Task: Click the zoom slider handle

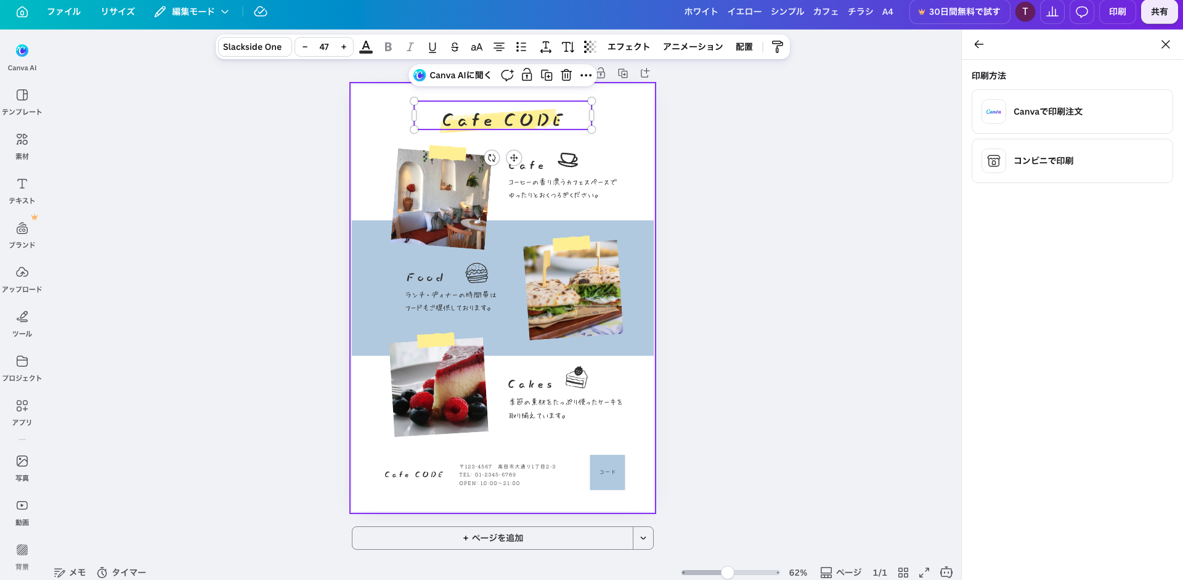Action: (x=728, y=573)
